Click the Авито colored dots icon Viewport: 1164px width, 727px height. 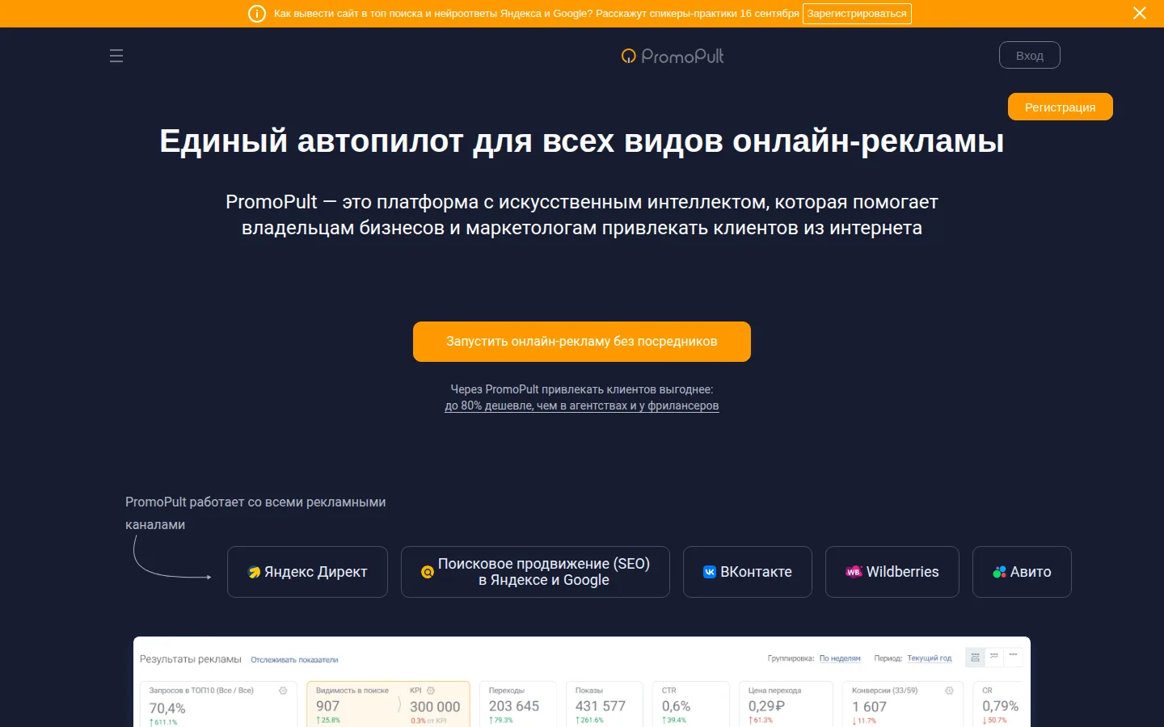pos(1000,572)
